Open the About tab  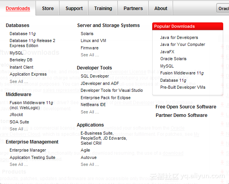click(x=161, y=8)
